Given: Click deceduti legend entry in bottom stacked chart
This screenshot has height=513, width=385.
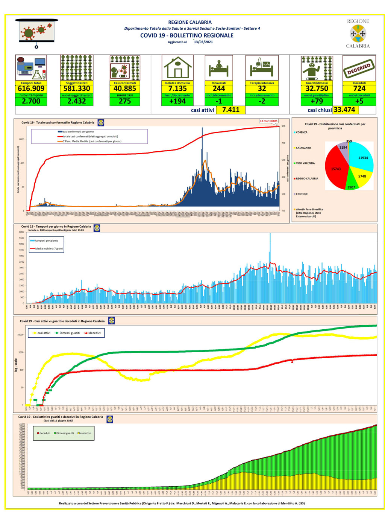Looking at the screenshot, I should (x=44, y=433).
